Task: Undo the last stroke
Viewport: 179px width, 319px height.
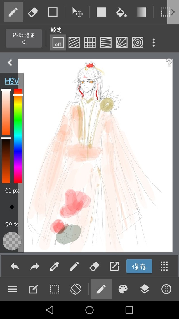Action: (15, 266)
